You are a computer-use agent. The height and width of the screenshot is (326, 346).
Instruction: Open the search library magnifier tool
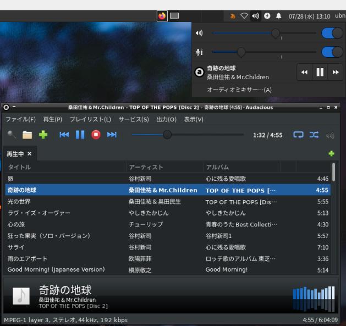tap(12, 135)
